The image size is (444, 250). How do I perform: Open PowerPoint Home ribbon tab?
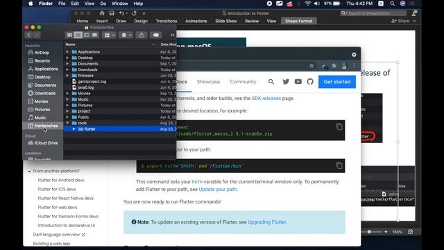(x=82, y=21)
